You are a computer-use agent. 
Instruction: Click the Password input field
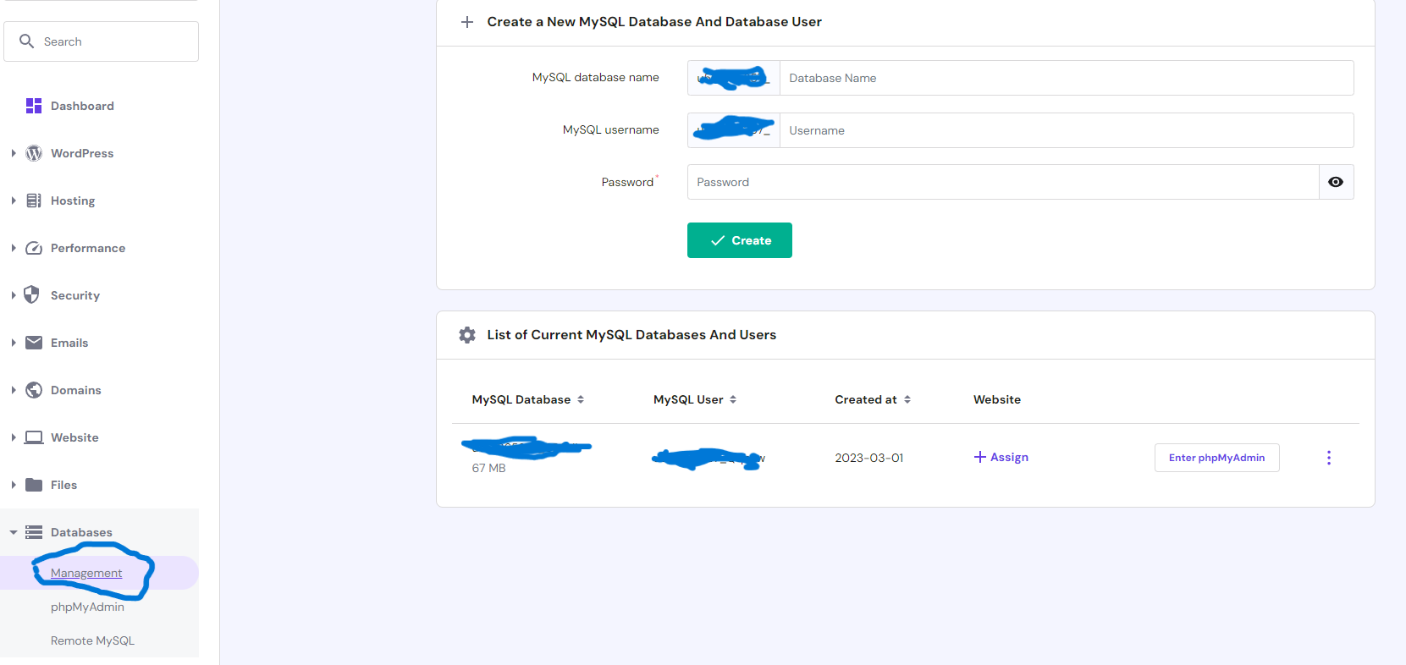pyautogui.click(x=1003, y=182)
